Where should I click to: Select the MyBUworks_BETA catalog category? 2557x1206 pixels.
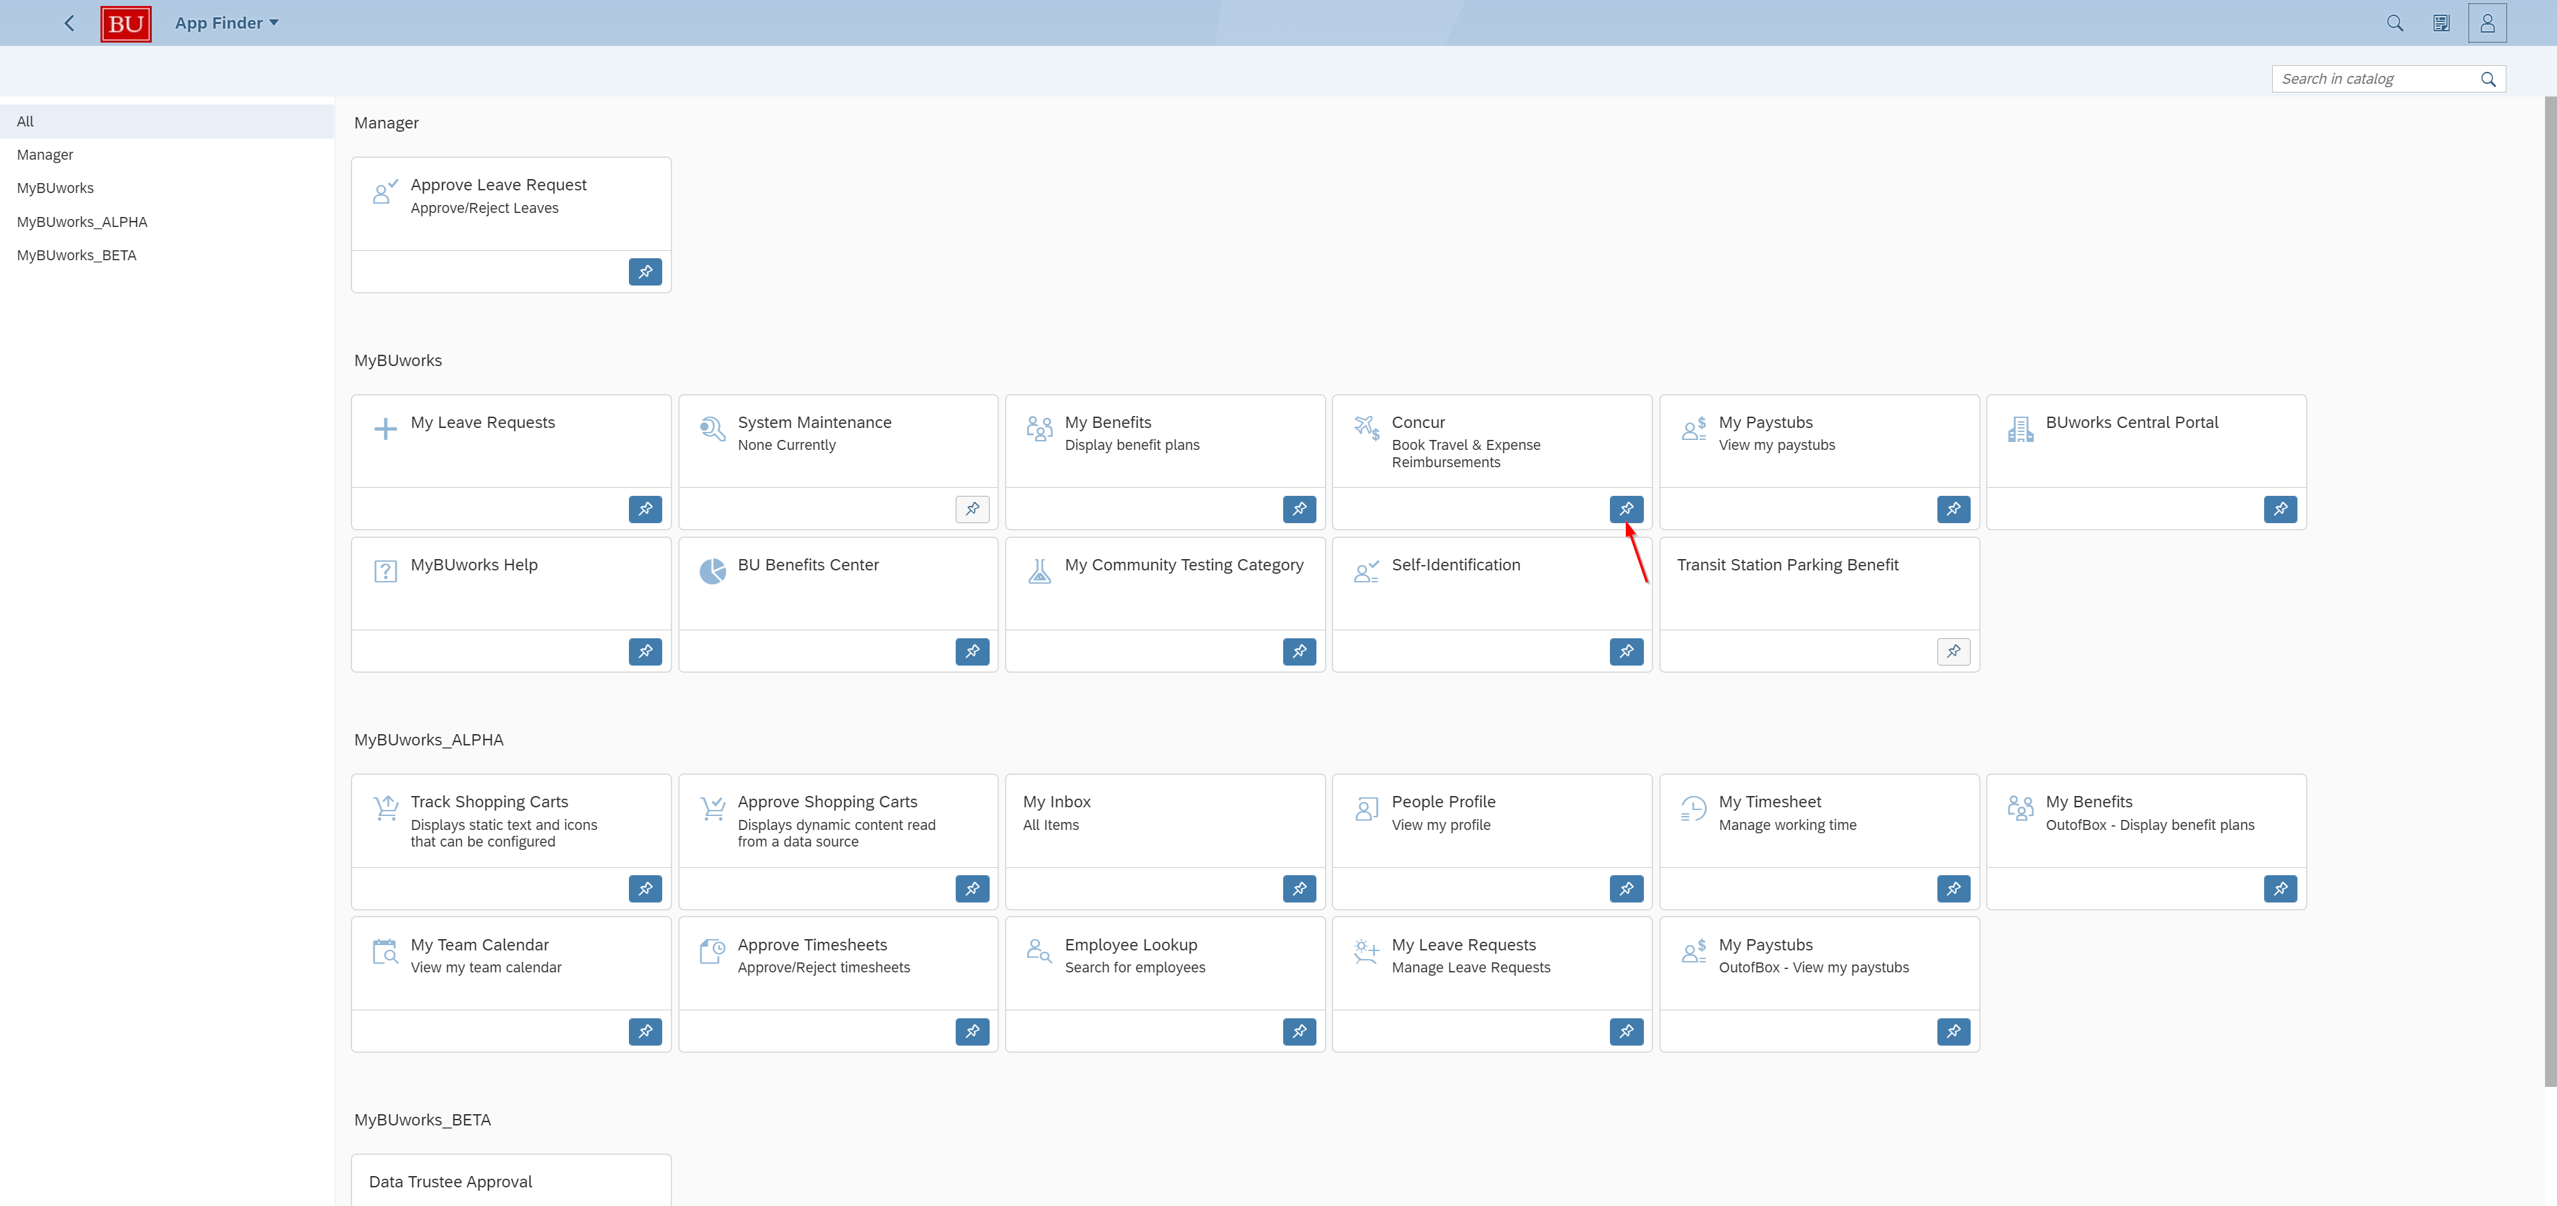click(167, 255)
